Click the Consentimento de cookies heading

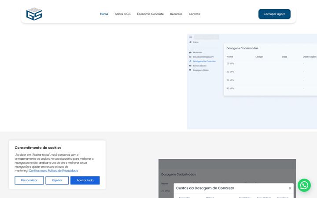click(x=38, y=148)
